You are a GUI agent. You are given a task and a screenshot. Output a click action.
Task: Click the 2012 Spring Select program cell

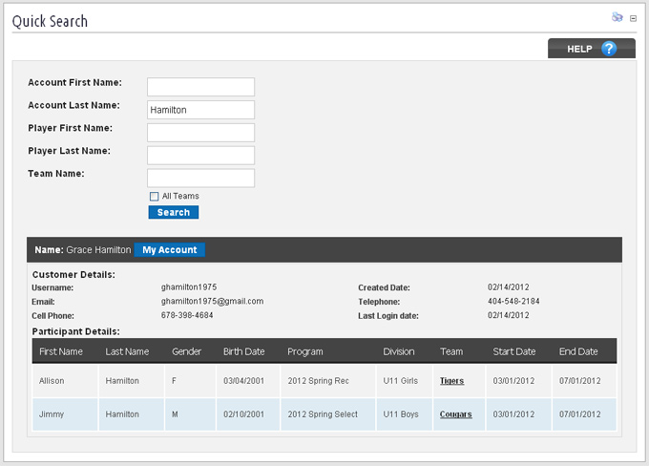[x=328, y=414]
